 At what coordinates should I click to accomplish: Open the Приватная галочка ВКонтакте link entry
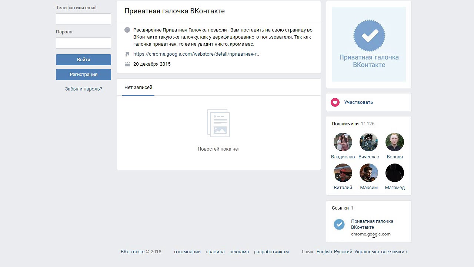[372, 224]
